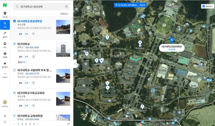This screenshot has width=215, height=126.
Task: Clear the search field with X button
Action: [x=67, y=7]
